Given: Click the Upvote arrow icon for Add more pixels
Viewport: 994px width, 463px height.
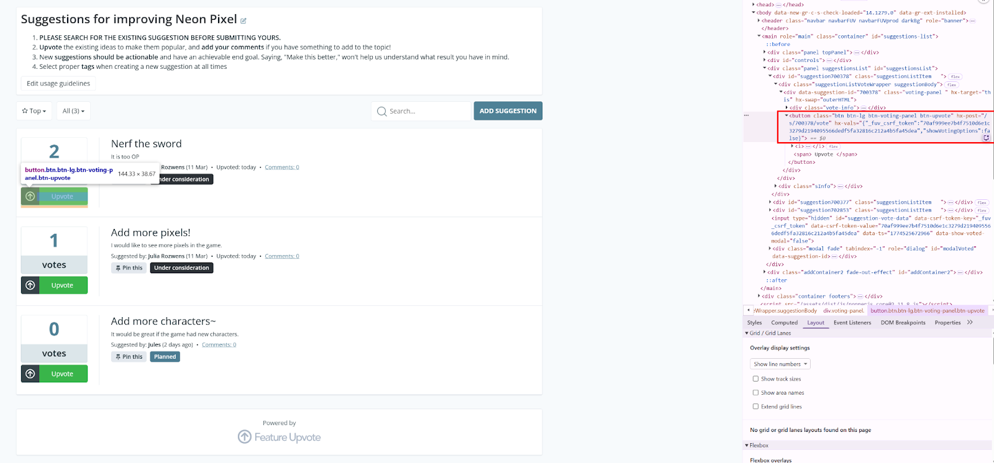Looking at the screenshot, I should tap(30, 285).
